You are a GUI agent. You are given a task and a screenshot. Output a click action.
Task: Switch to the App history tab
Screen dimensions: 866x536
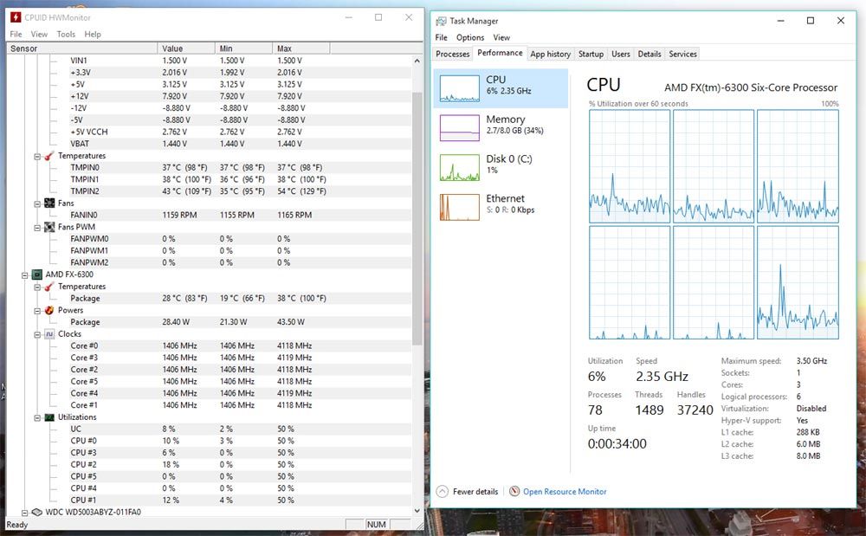(550, 54)
